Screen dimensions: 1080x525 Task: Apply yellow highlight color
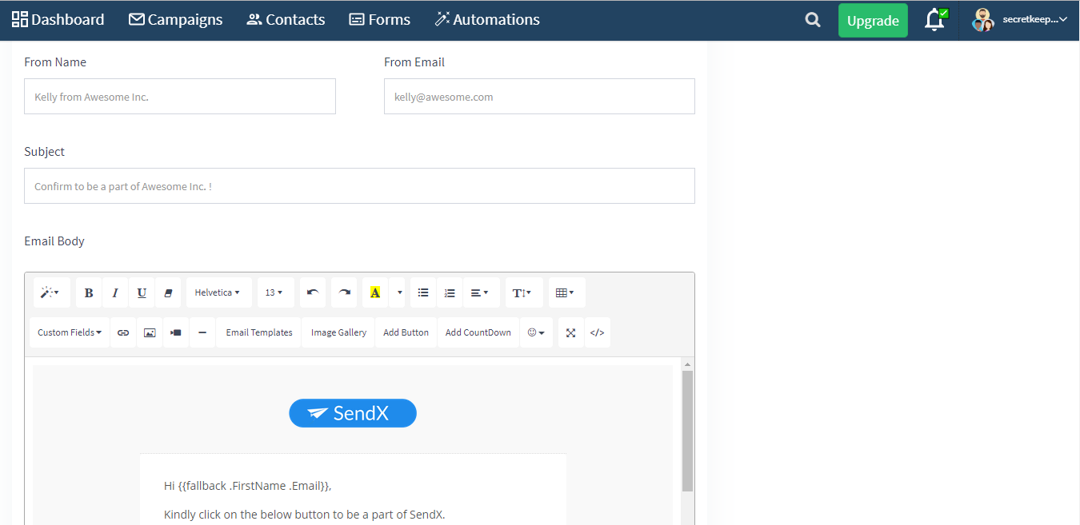[x=375, y=292]
